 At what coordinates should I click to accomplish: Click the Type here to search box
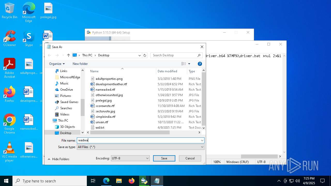(50, 181)
